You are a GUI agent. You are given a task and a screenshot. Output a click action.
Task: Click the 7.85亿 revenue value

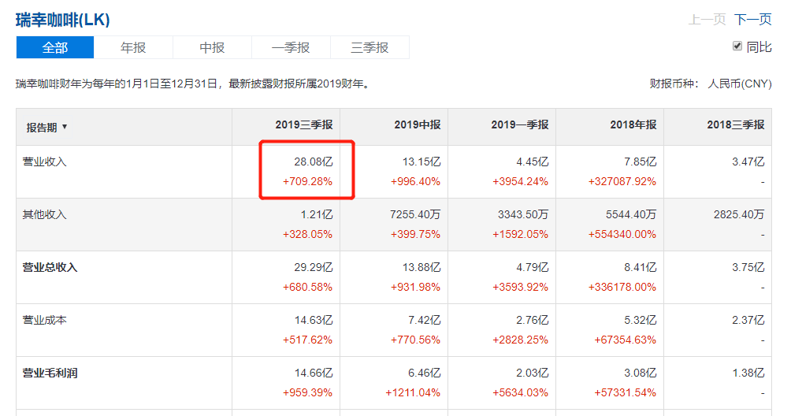coord(641,162)
